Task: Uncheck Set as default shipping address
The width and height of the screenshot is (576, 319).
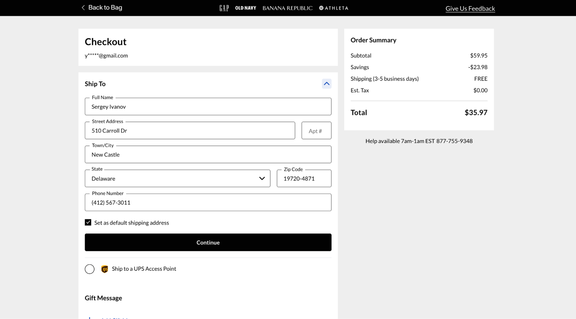Action: [88, 222]
